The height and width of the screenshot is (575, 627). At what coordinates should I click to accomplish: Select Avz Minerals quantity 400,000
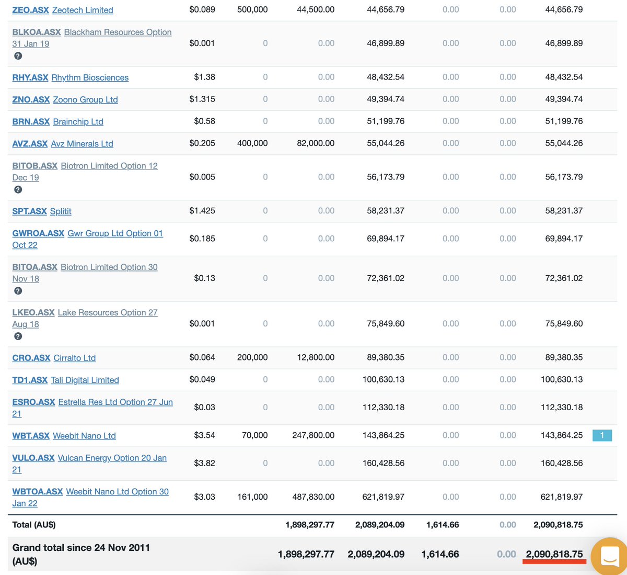[252, 143]
